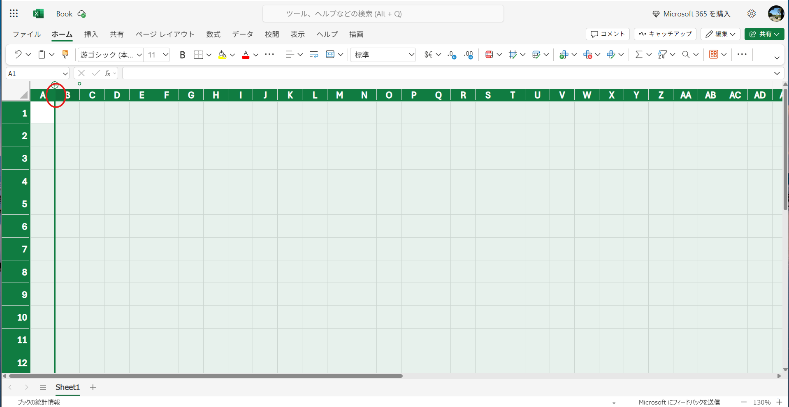The height and width of the screenshot is (407, 789).
Task: Click Format as Table icon
Action: coord(536,54)
